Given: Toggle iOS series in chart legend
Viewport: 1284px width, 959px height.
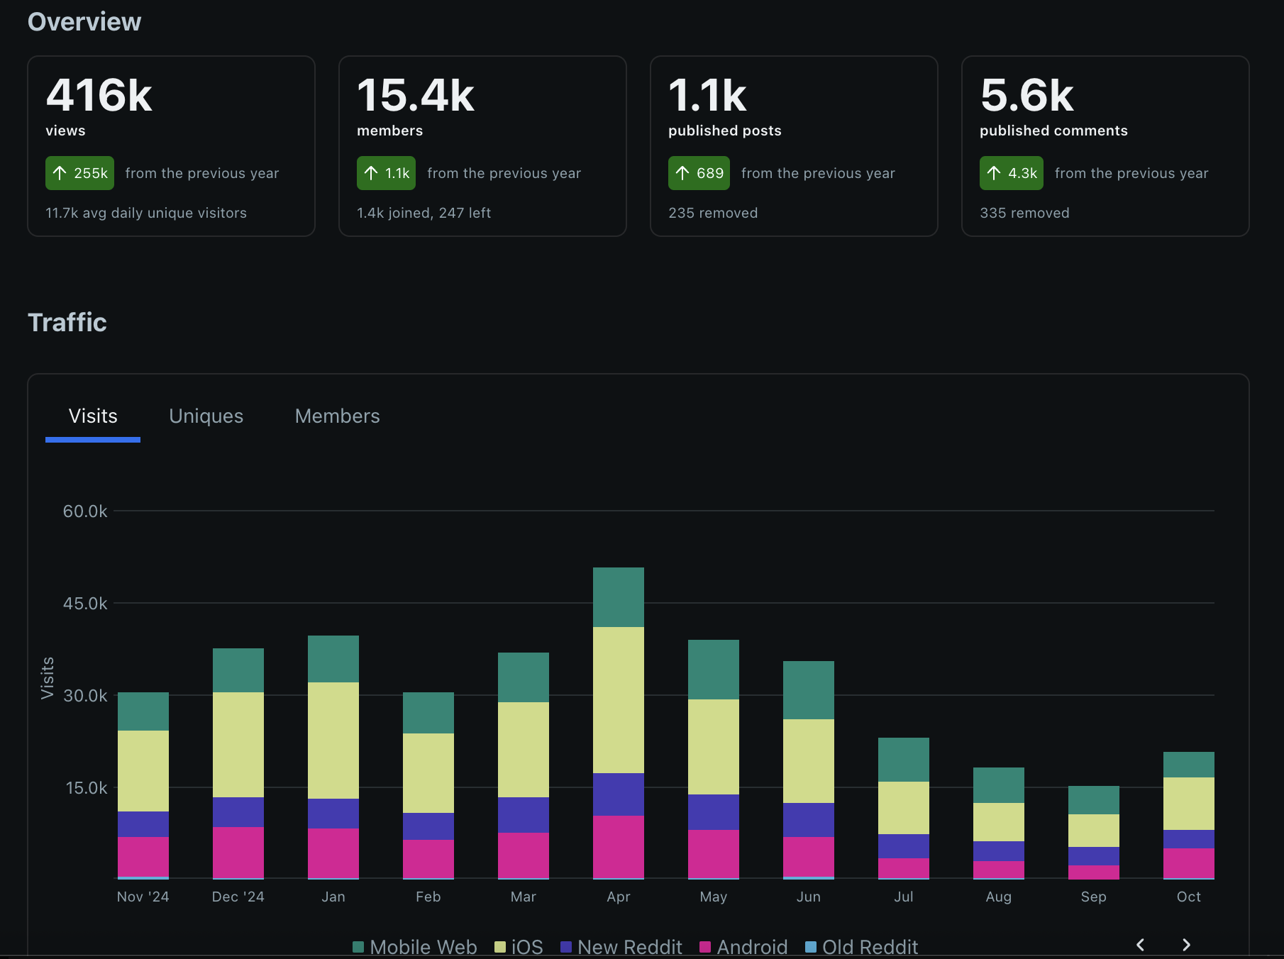Looking at the screenshot, I should [x=519, y=947].
